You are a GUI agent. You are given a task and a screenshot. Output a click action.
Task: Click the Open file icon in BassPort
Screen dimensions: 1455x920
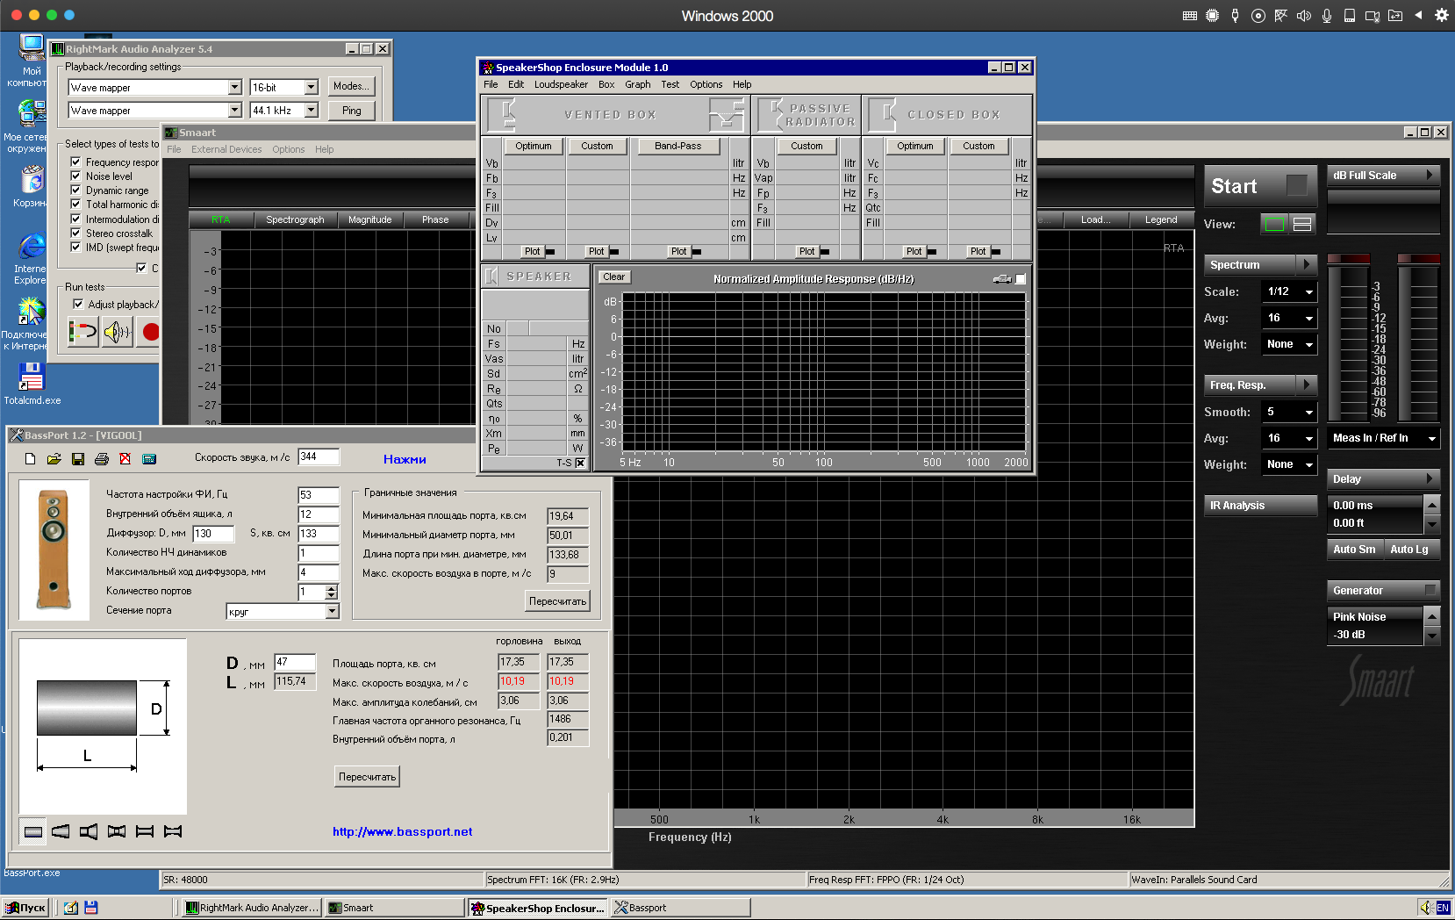click(54, 459)
